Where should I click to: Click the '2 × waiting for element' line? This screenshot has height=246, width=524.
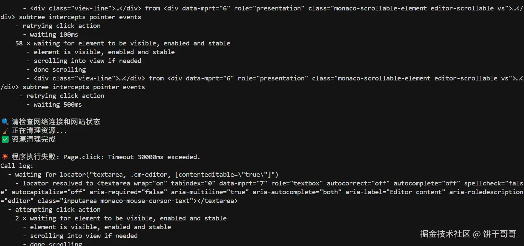[121, 218]
